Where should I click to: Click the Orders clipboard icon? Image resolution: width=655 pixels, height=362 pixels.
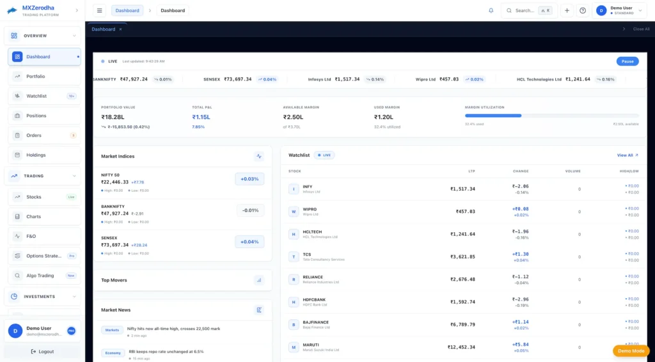coord(17,136)
